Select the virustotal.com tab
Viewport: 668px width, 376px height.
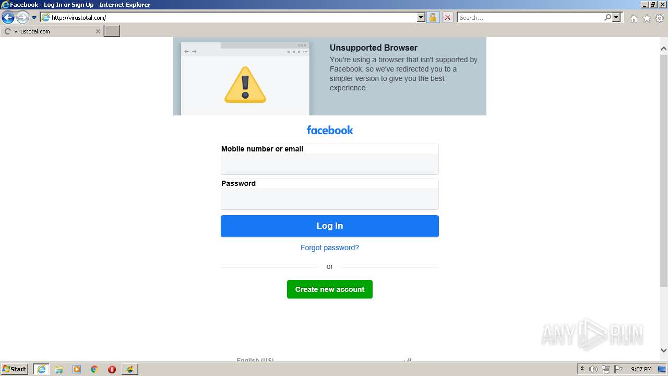pos(51,31)
